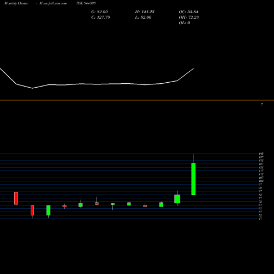
Task: Click the close value 'C: 127.79'
Action: [101, 17]
